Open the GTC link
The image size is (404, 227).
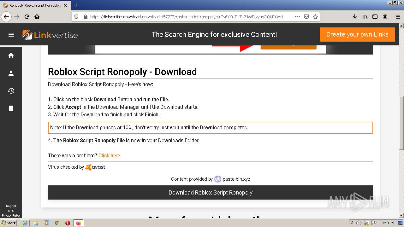[x=11, y=211]
